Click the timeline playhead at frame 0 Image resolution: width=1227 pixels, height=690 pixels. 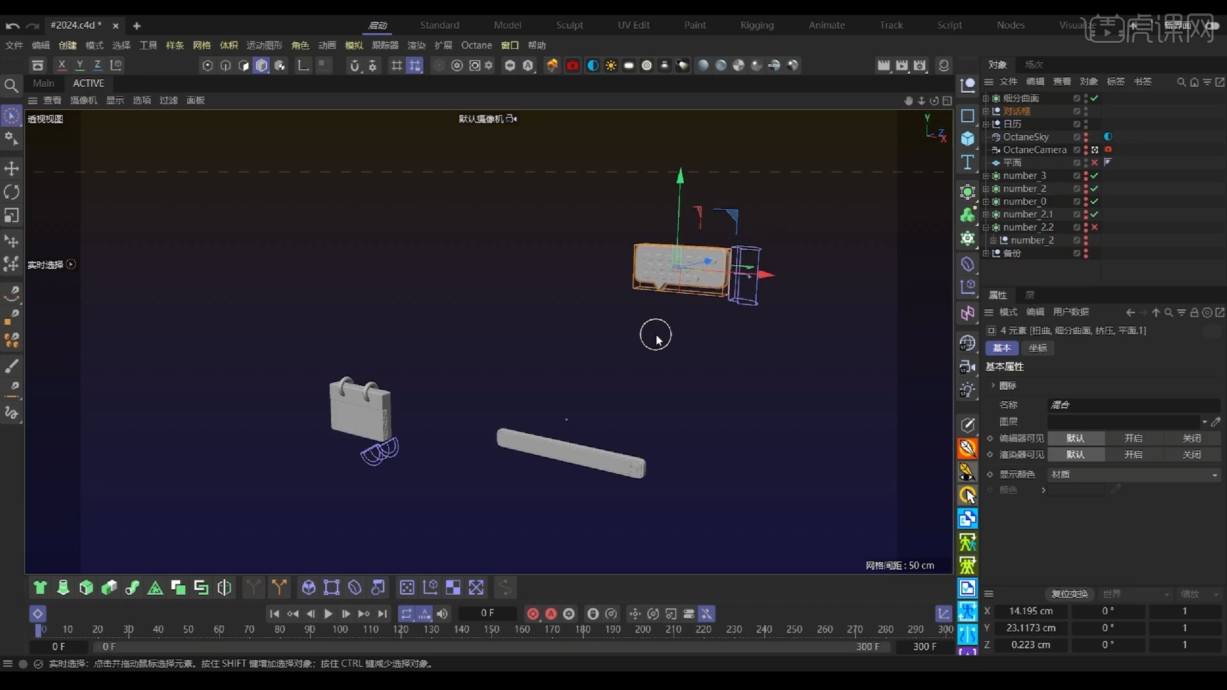pyautogui.click(x=38, y=630)
